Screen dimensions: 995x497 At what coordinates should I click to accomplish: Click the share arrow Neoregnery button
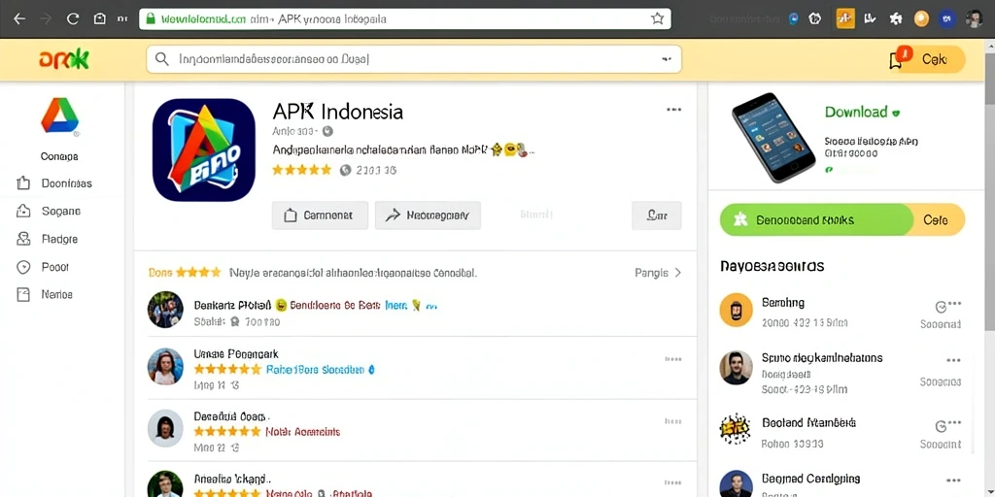[x=428, y=215]
